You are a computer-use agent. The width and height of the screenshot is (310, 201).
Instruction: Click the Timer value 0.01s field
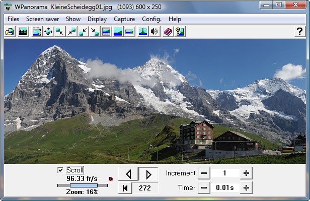[225, 188]
